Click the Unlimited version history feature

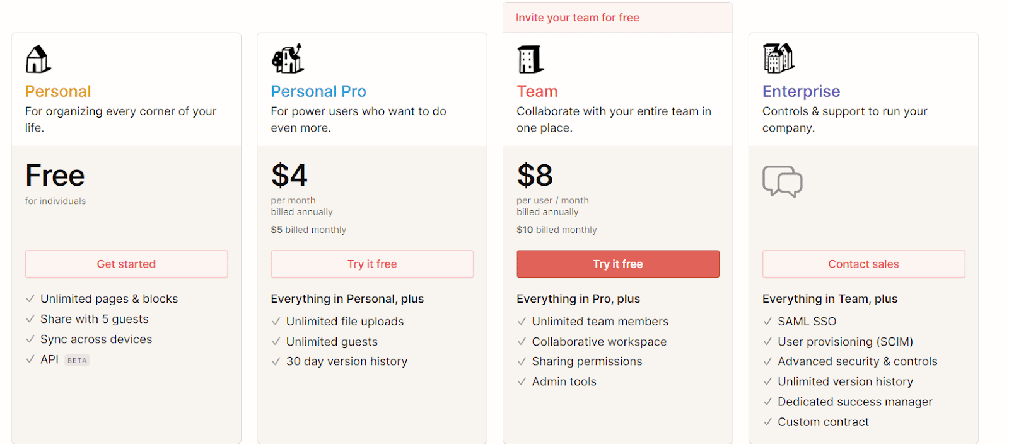[x=845, y=381]
